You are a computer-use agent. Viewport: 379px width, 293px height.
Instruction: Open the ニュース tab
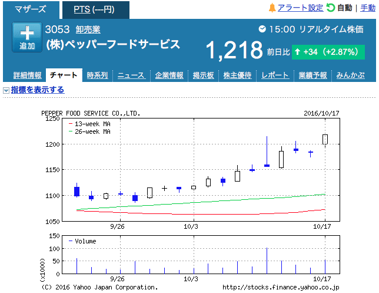tap(131, 75)
